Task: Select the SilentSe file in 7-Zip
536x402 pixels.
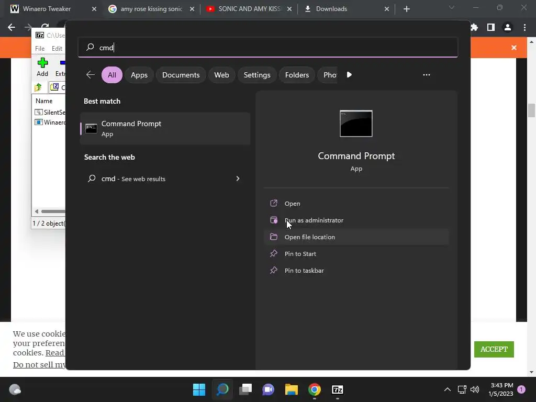Action: pyautogui.click(x=50, y=112)
